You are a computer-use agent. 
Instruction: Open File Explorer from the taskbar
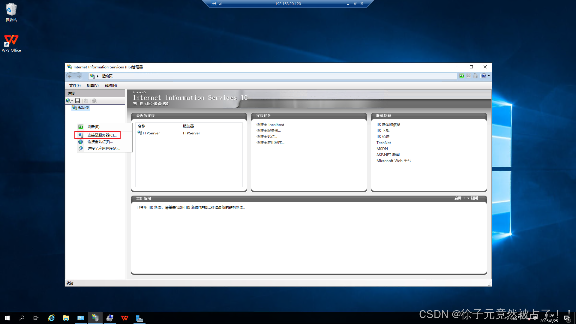click(66, 318)
